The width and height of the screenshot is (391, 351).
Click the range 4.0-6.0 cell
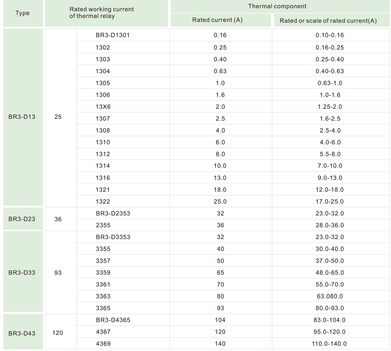click(x=331, y=142)
